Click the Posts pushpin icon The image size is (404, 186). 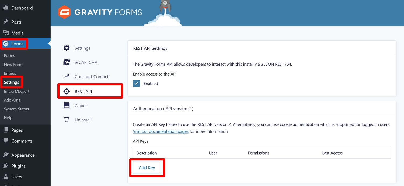point(6,22)
